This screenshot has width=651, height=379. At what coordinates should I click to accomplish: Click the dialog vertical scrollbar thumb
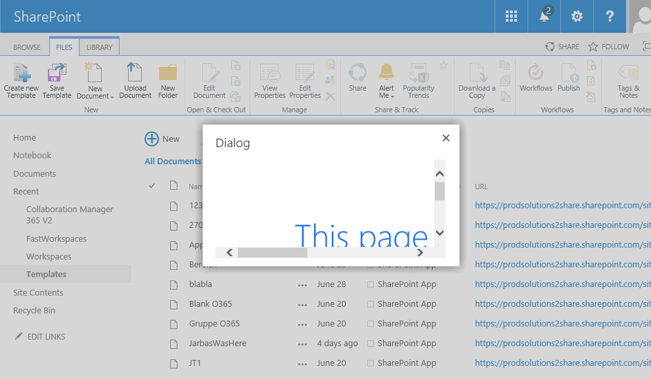pos(439,191)
